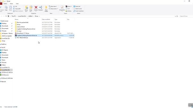Click the Refresh button next to address bar
This screenshot has height=108, width=193.
(x=177, y=16)
